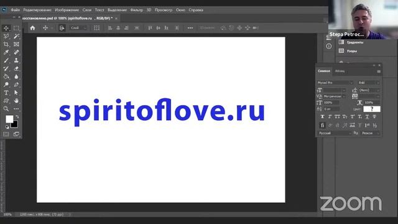Open the kerning Метрически dropdown
This screenshot has width=398, height=224.
coord(335,96)
